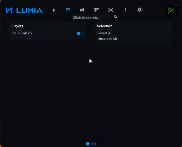
Task: Open the player character tab icon
Action: pos(54,10)
